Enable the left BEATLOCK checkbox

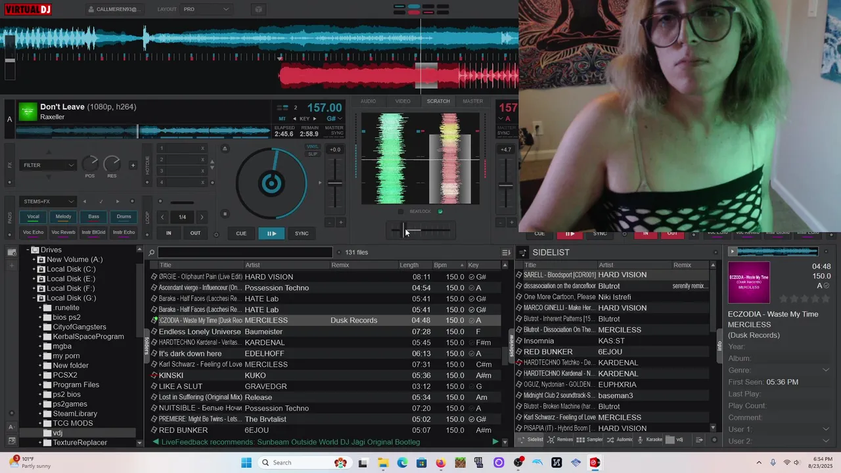[x=401, y=212]
